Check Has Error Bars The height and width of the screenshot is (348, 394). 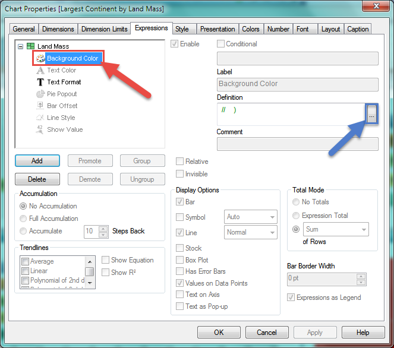pos(179,271)
